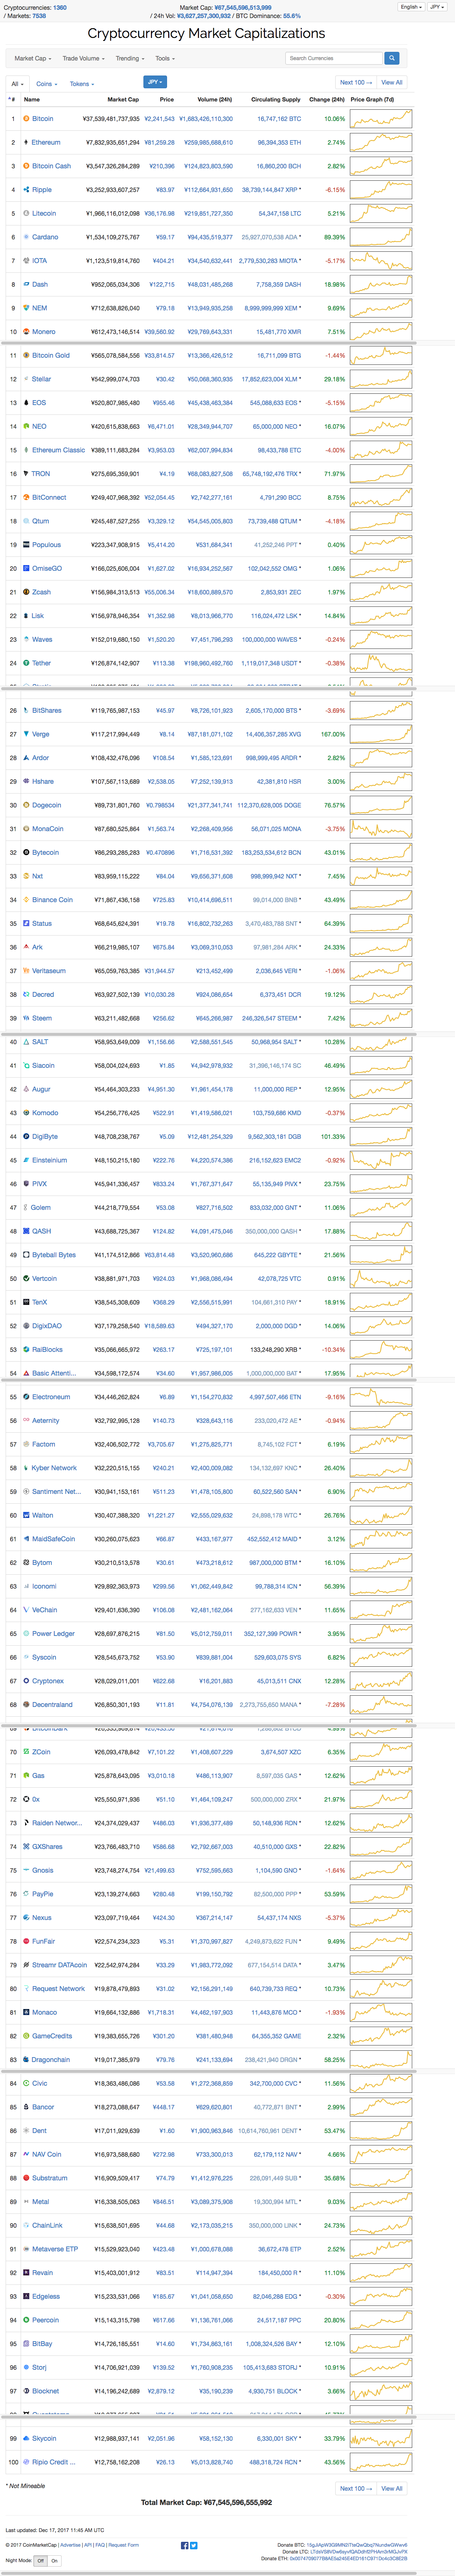Click the Verge coin icon
Image resolution: width=455 pixels, height=2576 pixels.
26,734
